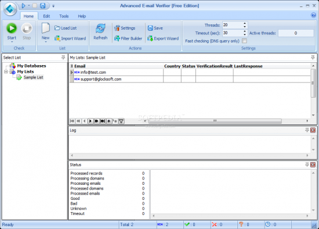Click the quick access play icon
319x229 pixels.
23,6
